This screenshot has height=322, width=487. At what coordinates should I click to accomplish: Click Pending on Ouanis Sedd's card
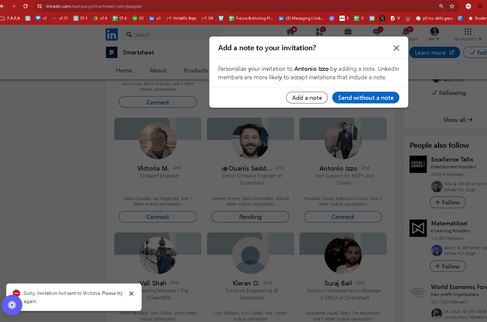click(250, 217)
